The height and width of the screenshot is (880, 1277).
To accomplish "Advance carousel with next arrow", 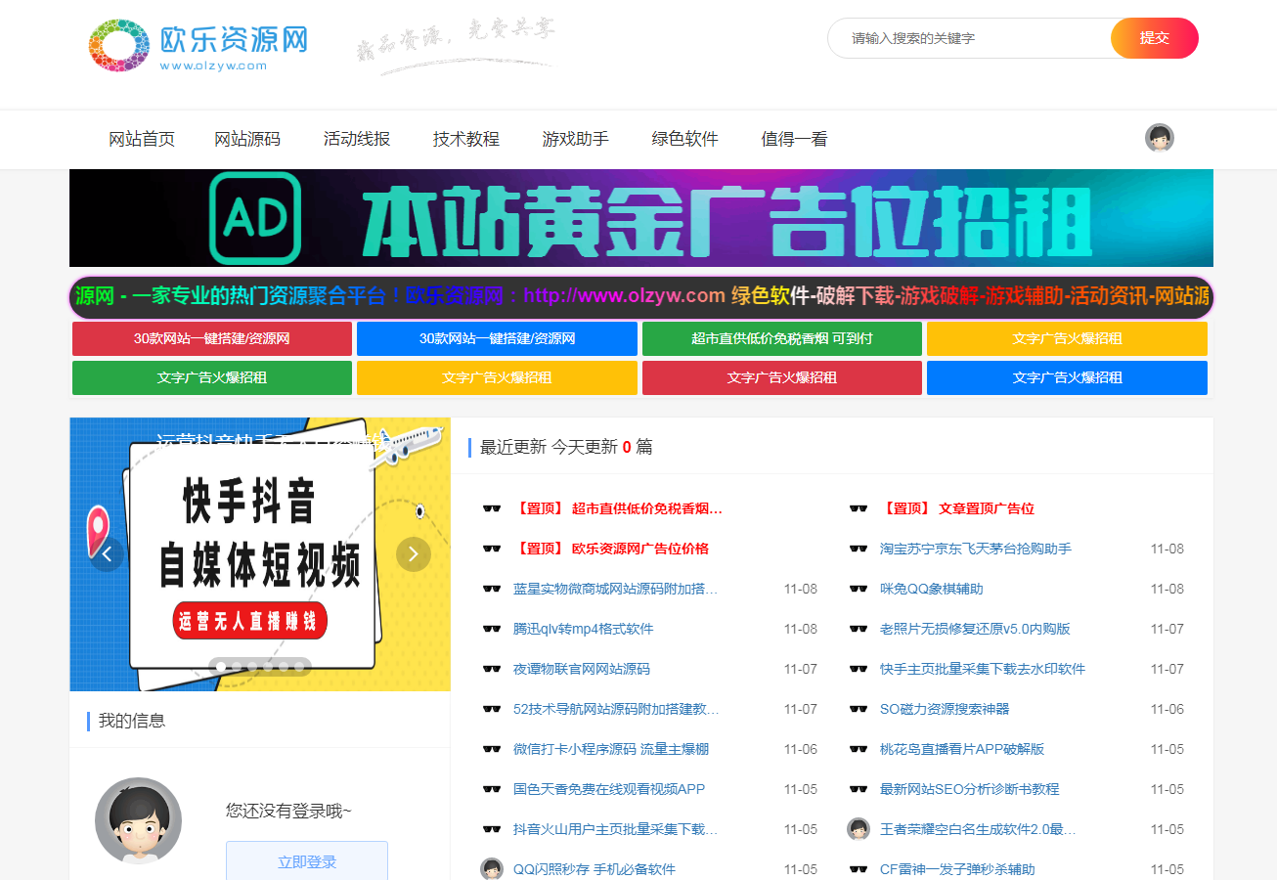I will click(413, 554).
